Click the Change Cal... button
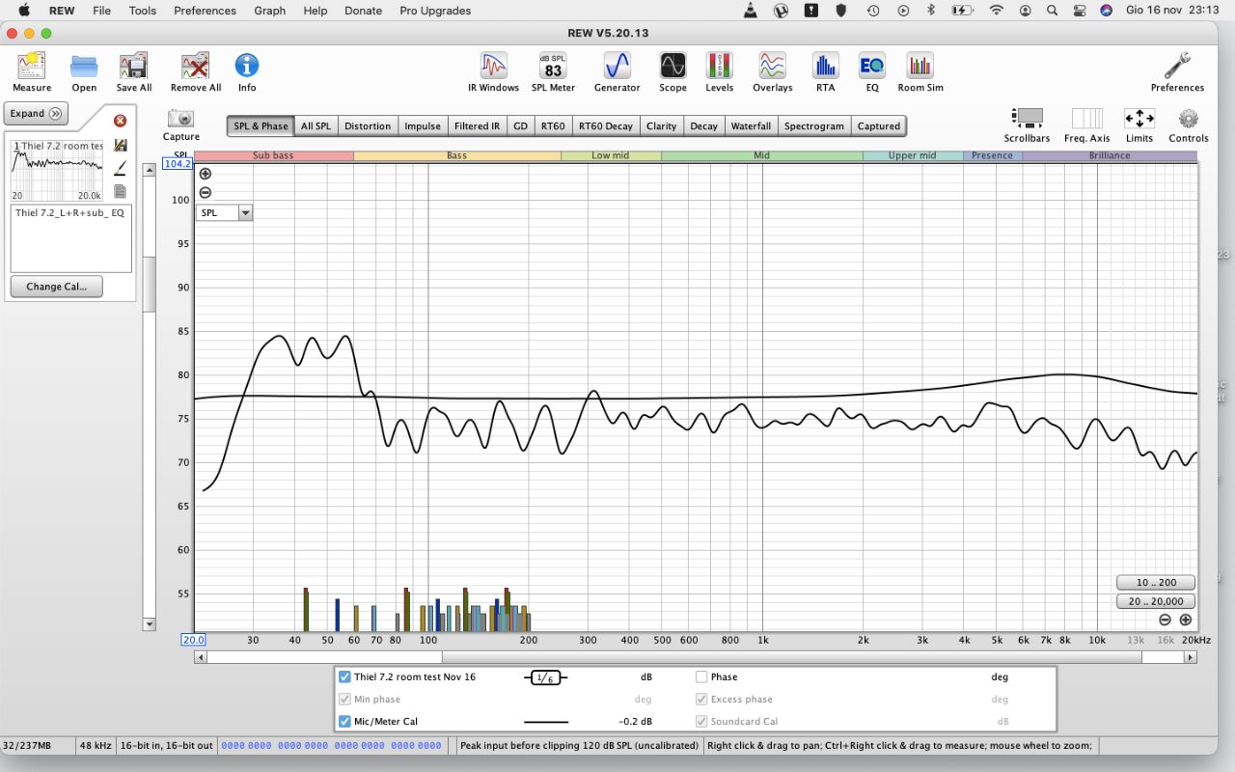This screenshot has width=1235, height=772. [57, 287]
